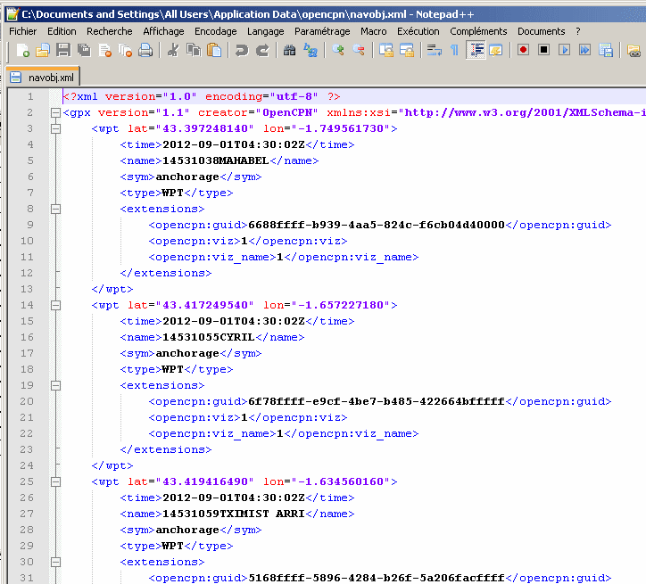This screenshot has height=584, width=646.
Task: Collapse the extensions block at line 19
Action: pyautogui.click(x=55, y=385)
